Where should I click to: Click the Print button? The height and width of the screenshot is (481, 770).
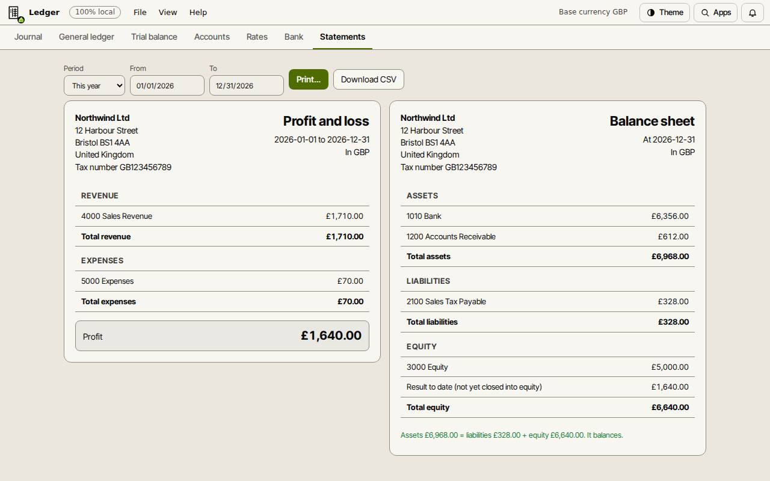[309, 79]
